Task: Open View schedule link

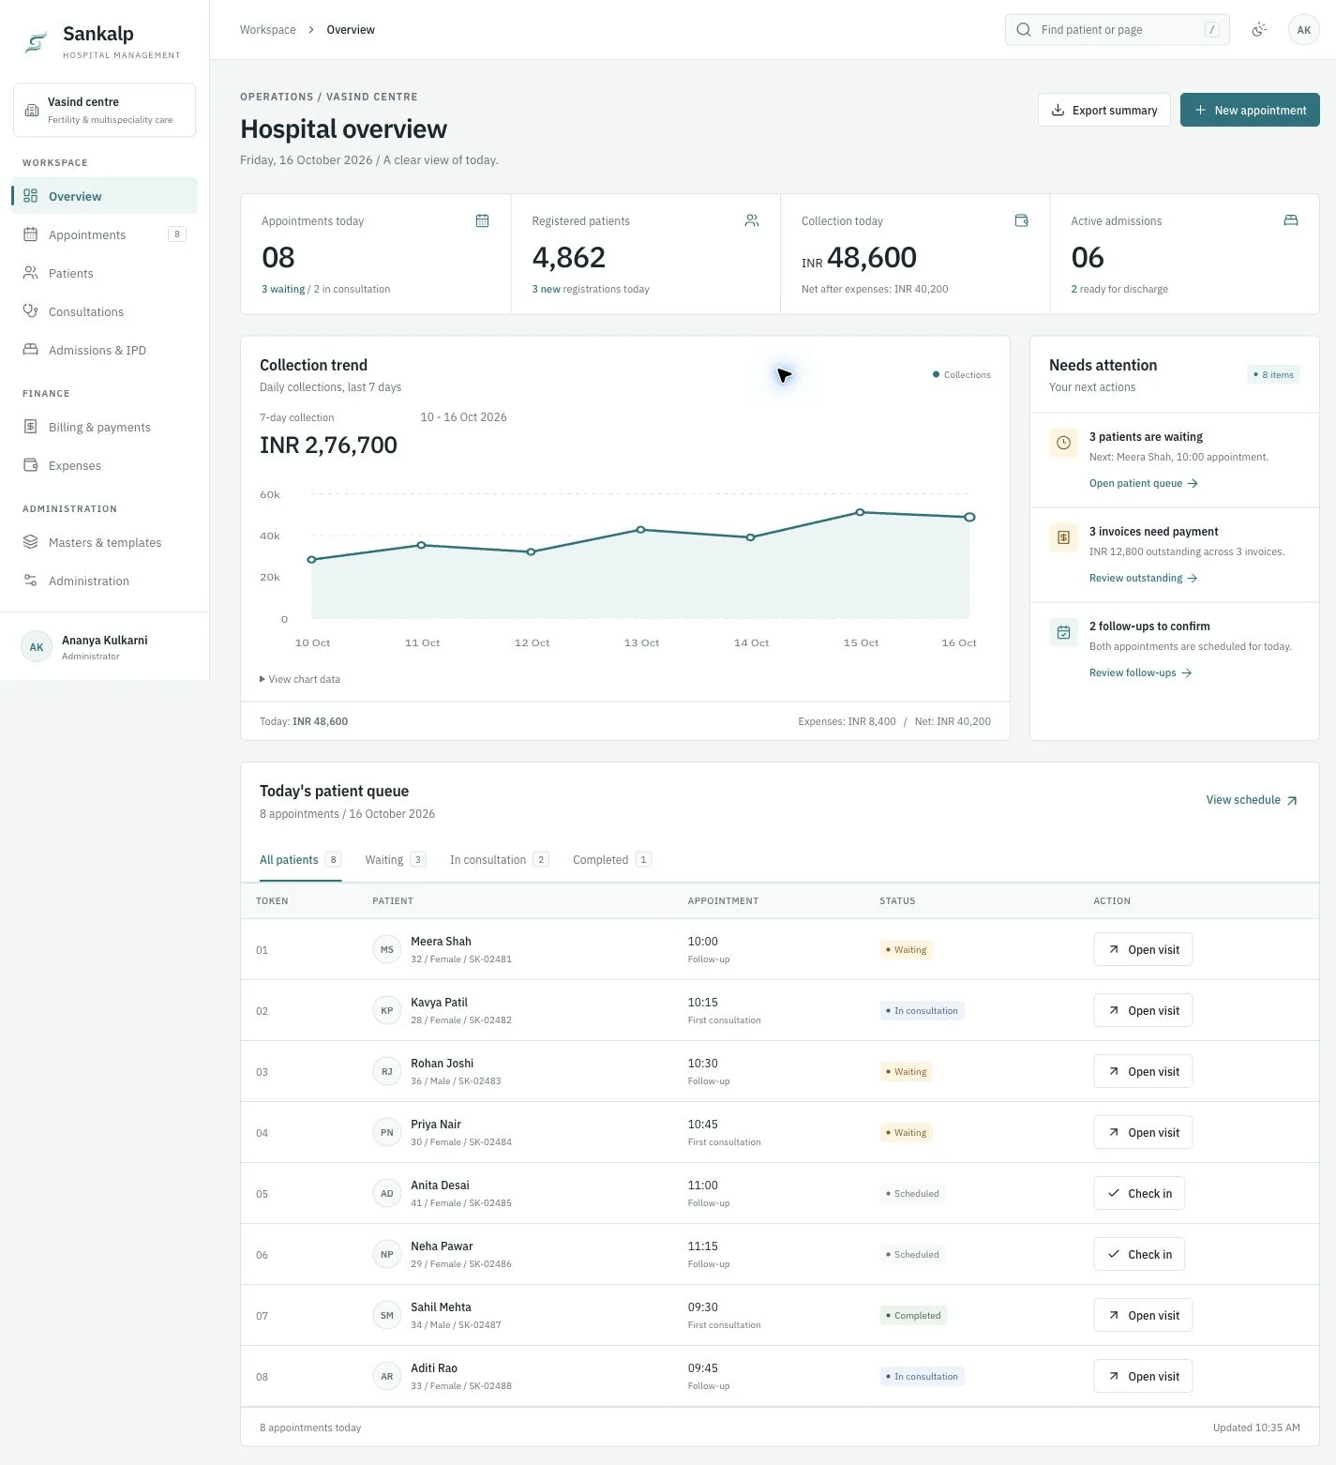Action: coord(1252,800)
